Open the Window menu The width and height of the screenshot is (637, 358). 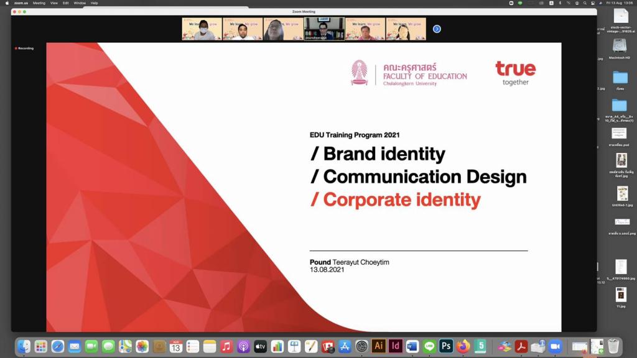[x=80, y=3]
